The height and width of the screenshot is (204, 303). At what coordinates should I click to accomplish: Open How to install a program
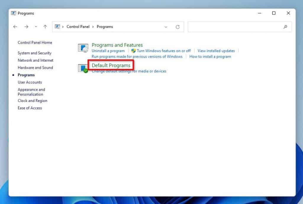(210, 57)
